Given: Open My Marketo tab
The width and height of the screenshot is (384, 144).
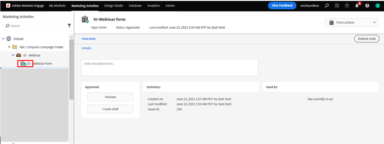Looking at the screenshot, I should click(57, 6).
